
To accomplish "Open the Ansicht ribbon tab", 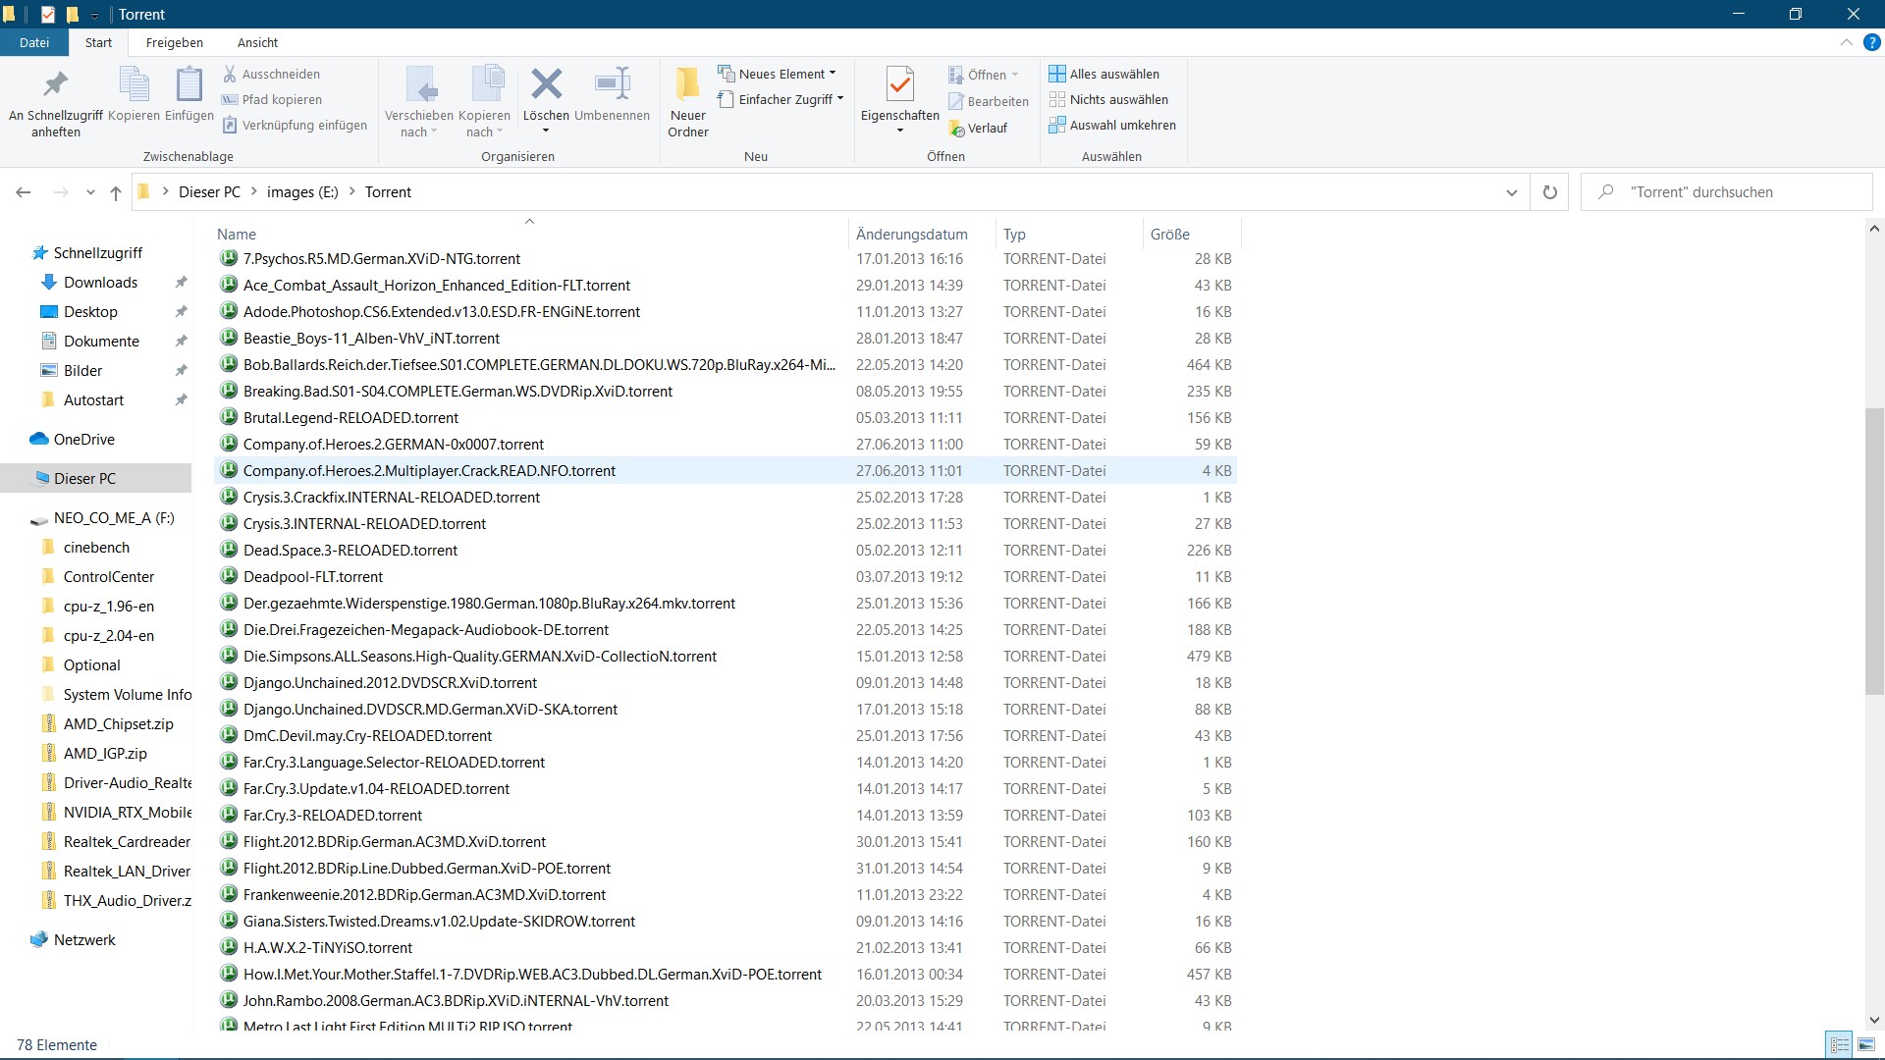I will pyautogui.click(x=257, y=42).
